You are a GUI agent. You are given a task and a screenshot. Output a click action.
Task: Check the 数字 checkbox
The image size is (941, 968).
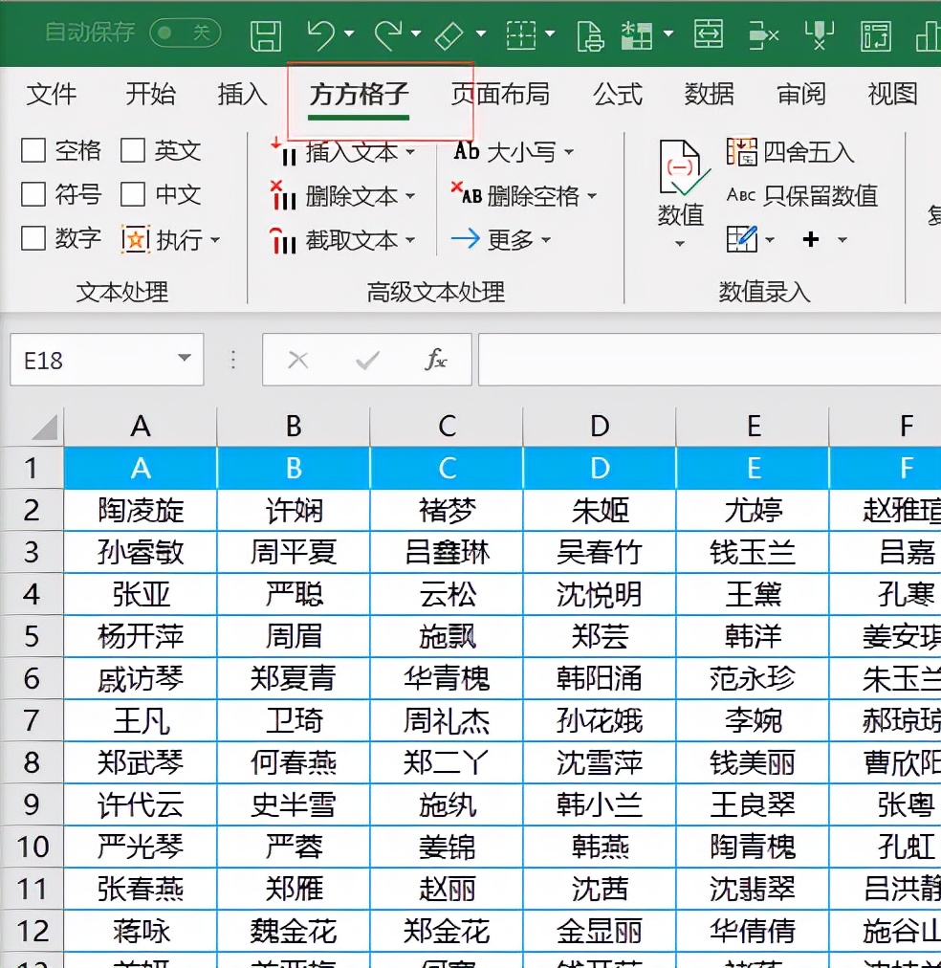33,237
